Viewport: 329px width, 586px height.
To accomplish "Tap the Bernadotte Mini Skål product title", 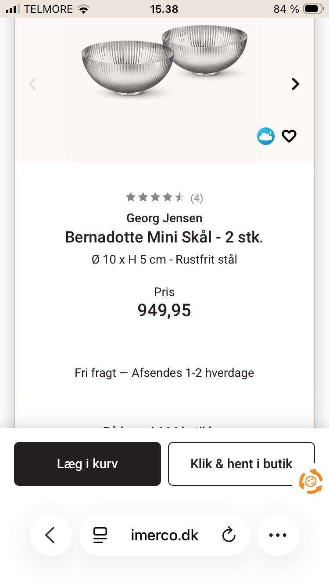I will [x=164, y=237].
